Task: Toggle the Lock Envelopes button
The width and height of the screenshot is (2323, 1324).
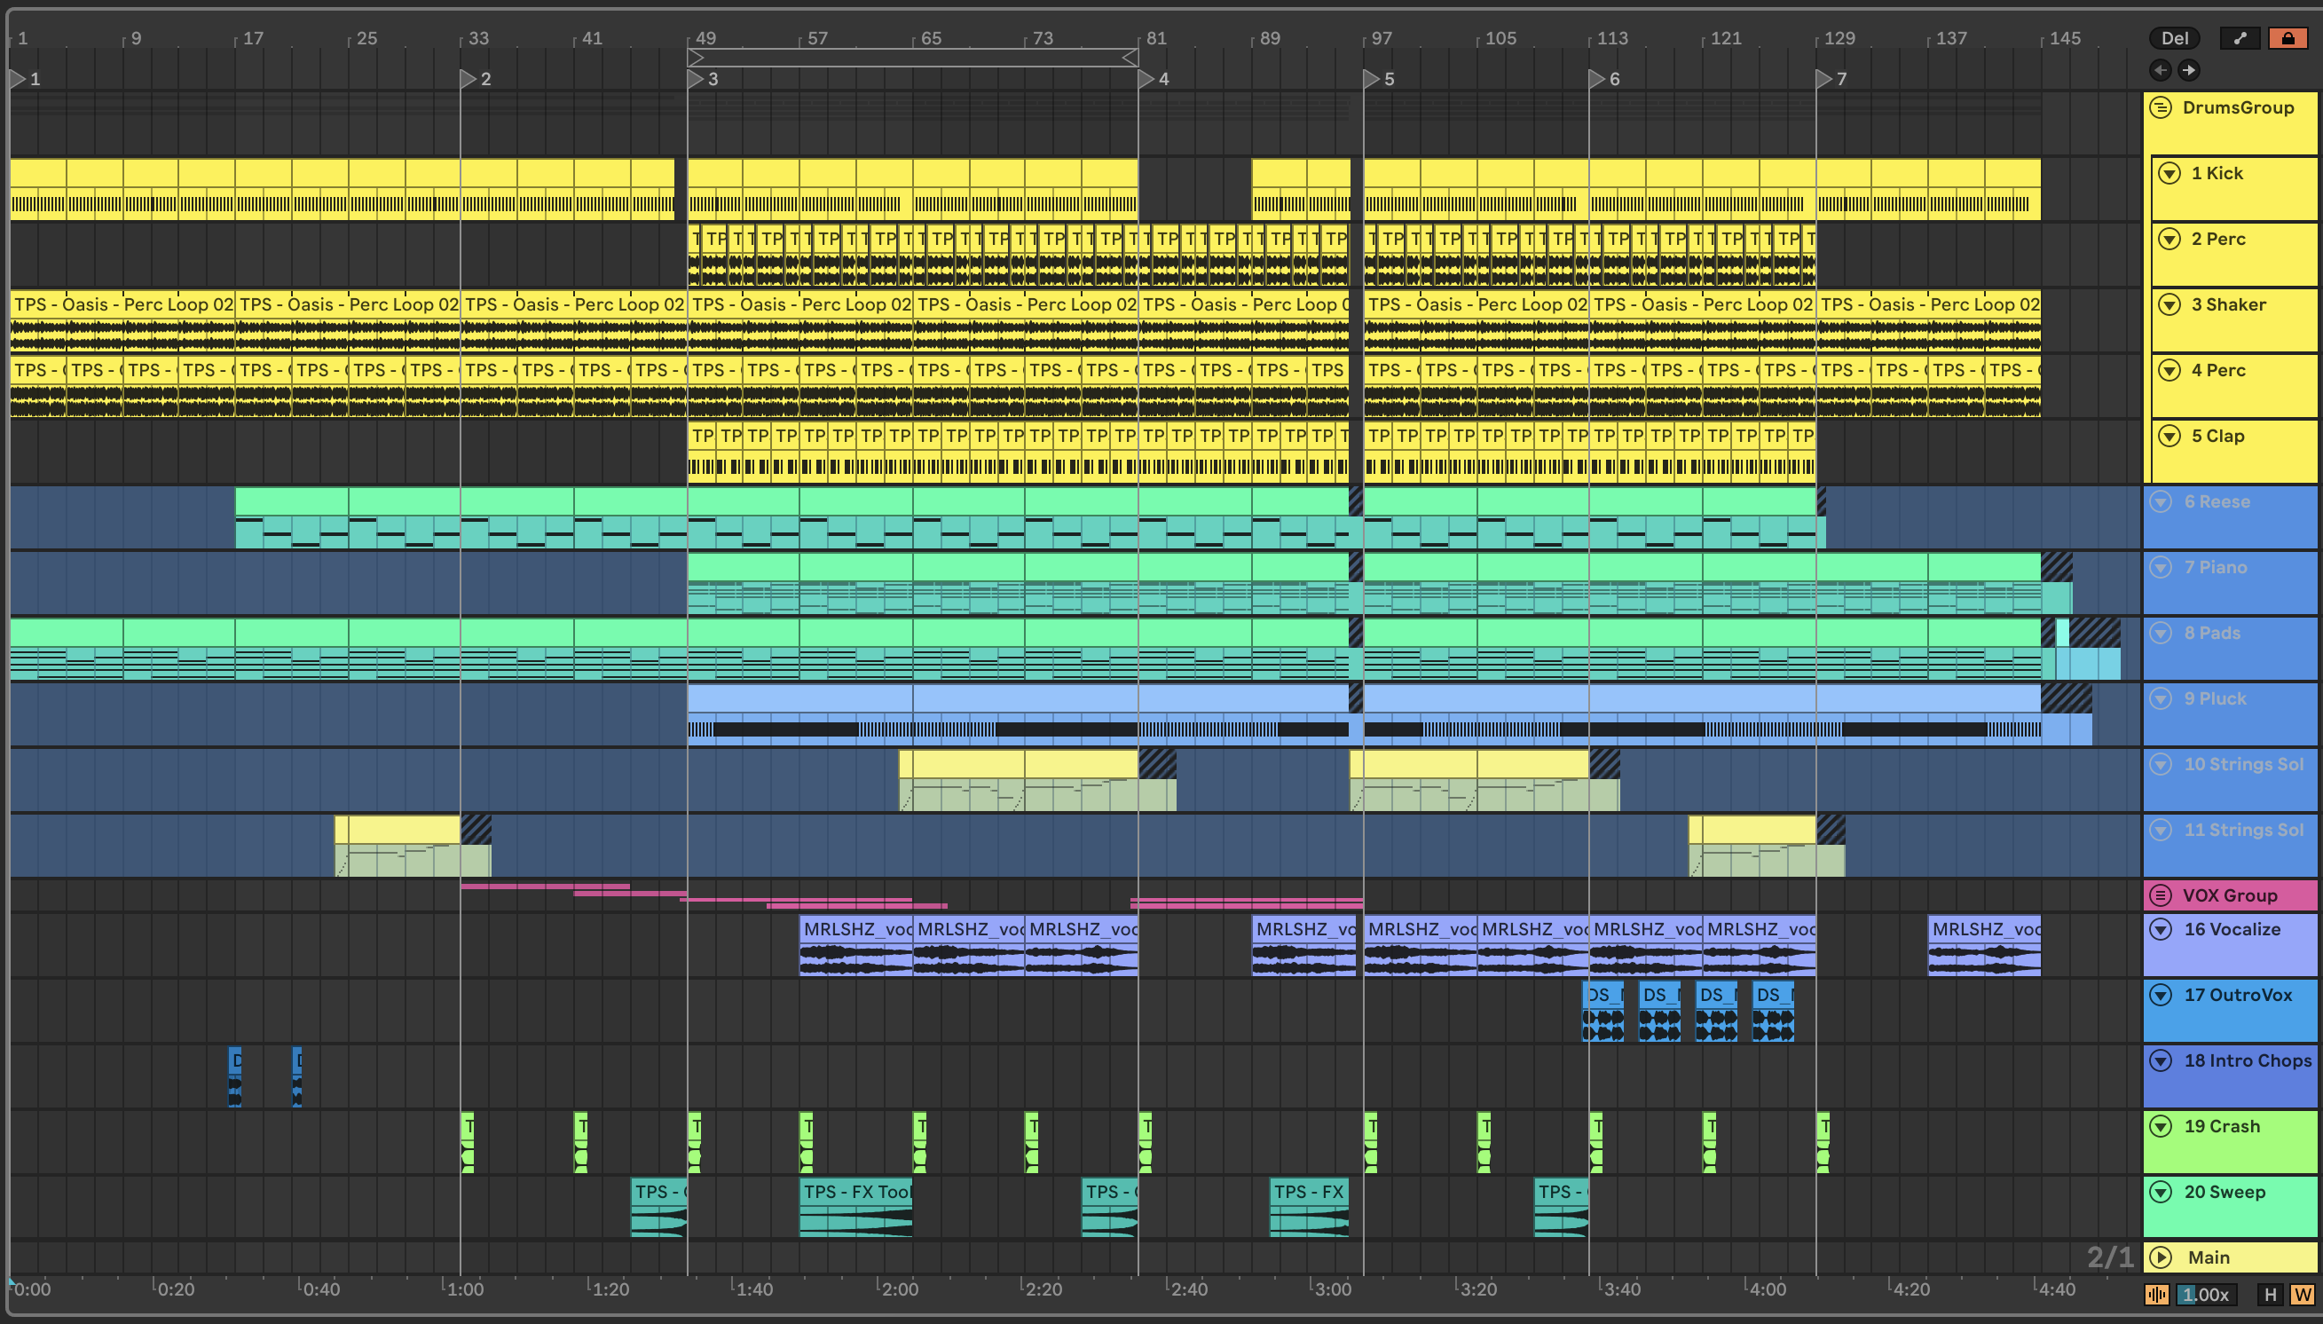Action: pos(2288,38)
